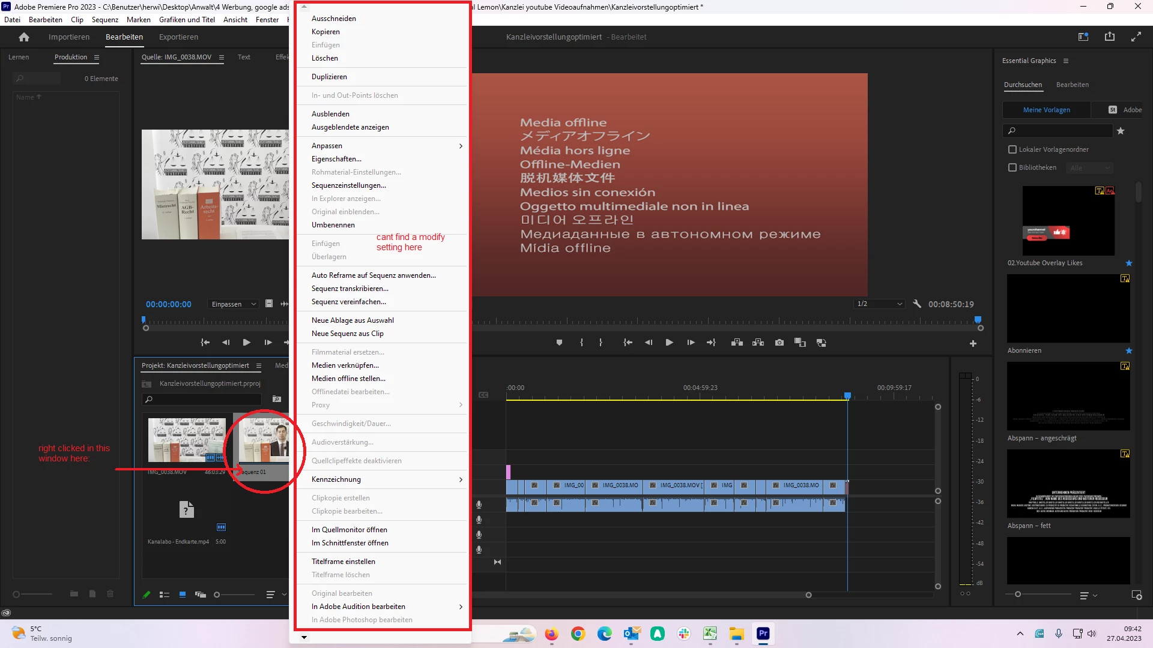This screenshot has height=648, width=1153.
Task: Open the Einpassen zoom level dropdown
Action: [233, 304]
